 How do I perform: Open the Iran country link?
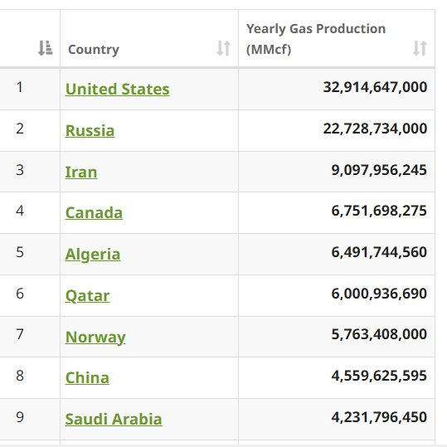(x=81, y=172)
